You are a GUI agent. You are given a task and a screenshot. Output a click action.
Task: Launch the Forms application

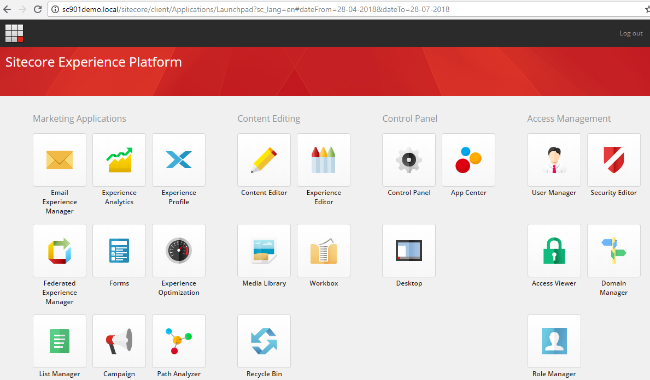coord(119,251)
